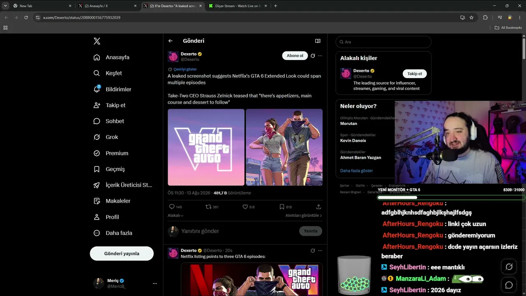
Task: Open Alıntıları görüntüle quotes view
Action: (x=304, y=215)
